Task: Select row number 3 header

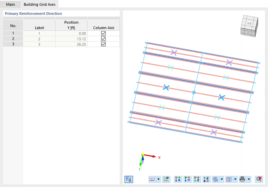Action: [x=13, y=44]
